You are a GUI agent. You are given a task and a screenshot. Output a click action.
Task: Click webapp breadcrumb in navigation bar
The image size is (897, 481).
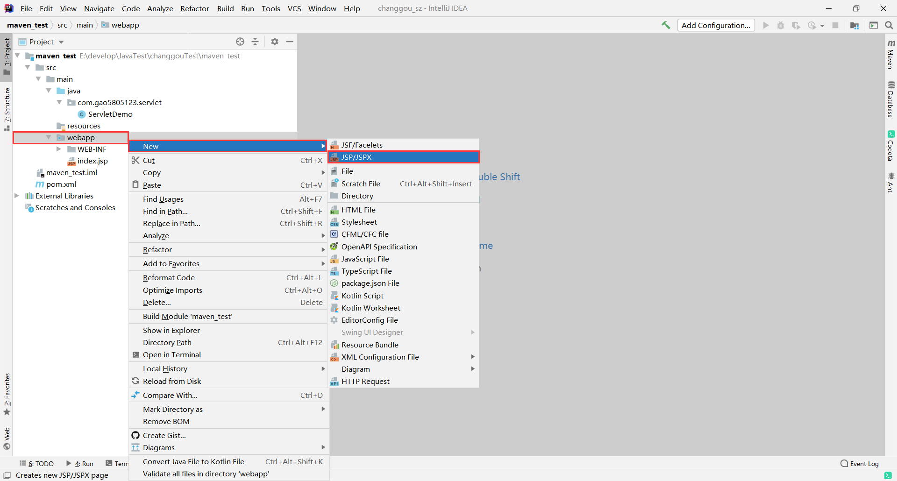click(120, 25)
